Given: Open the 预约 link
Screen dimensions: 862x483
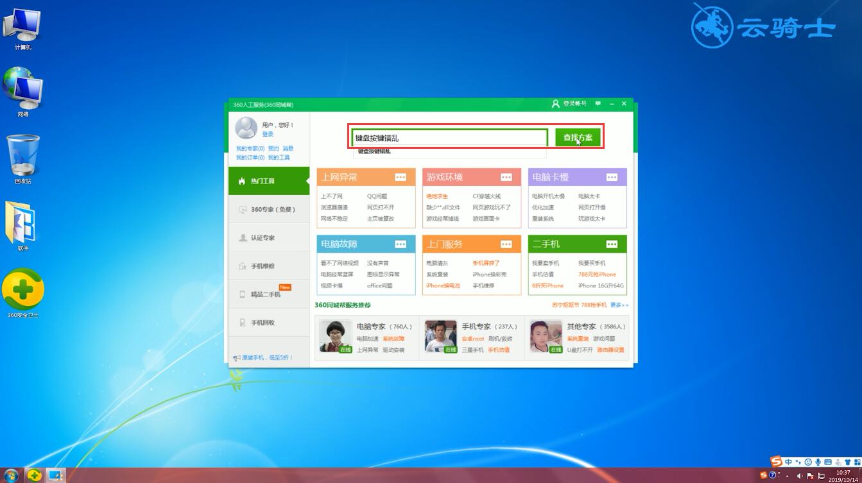Looking at the screenshot, I should point(273,148).
